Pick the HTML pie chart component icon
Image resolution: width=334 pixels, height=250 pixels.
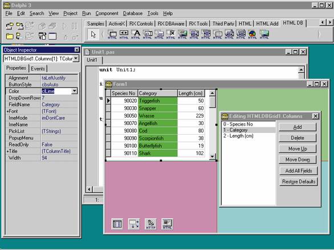click(252, 34)
